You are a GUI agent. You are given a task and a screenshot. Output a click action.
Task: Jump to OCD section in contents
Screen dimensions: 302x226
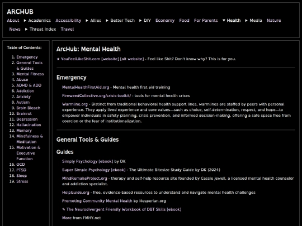(21, 164)
